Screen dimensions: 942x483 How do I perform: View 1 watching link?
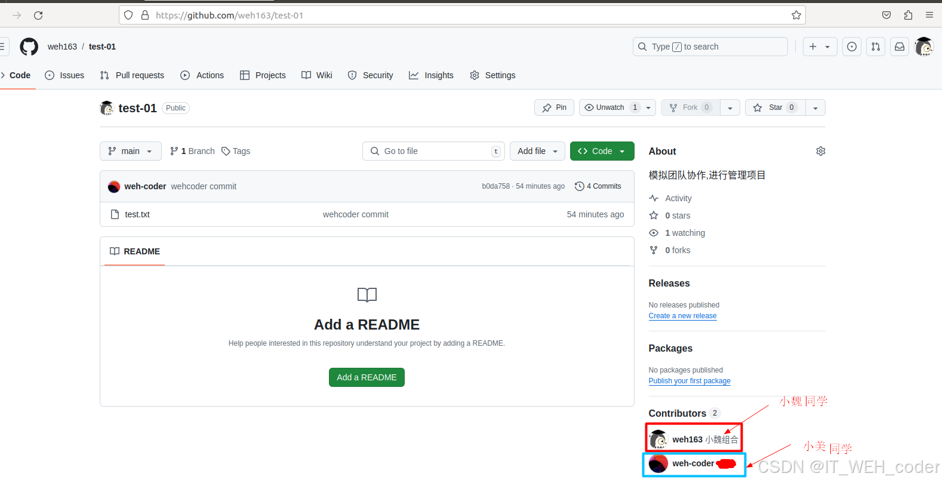pos(677,233)
